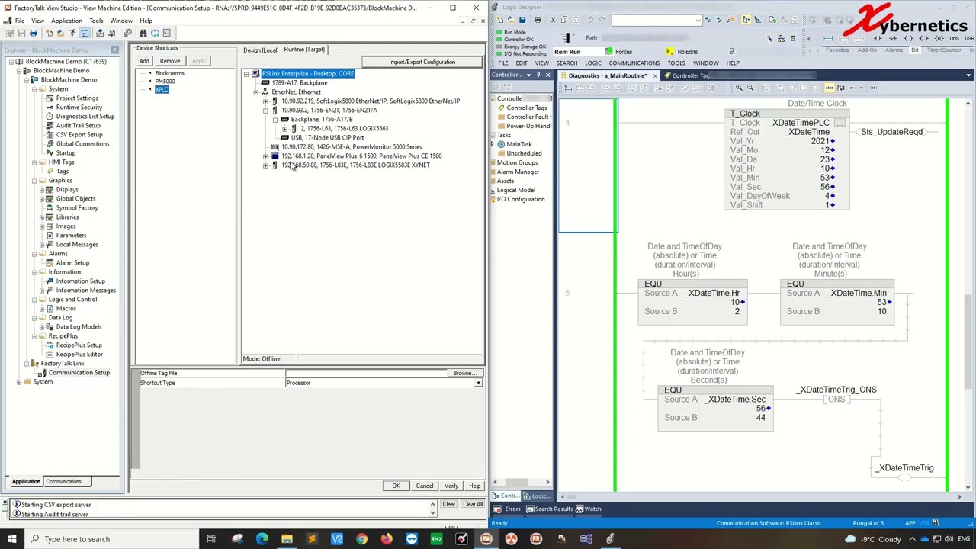Select Timer/Counter instruction tab
Screen dimensions: 976x549
click(x=945, y=50)
